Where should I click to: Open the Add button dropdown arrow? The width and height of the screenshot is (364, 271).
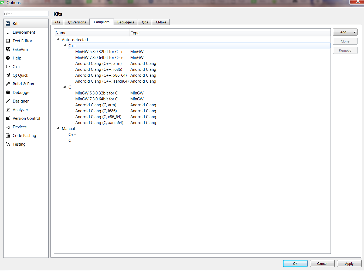(x=354, y=32)
